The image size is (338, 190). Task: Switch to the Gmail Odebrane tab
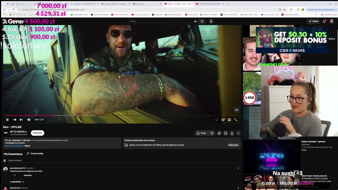click(115, 4)
